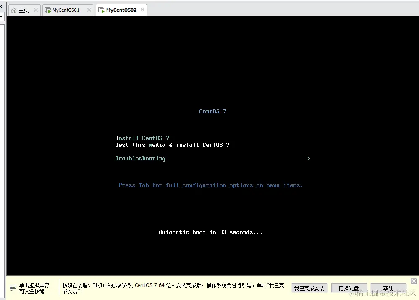Select Test this media & install CentOS 7
The height and width of the screenshot is (300, 419).
pos(173,145)
